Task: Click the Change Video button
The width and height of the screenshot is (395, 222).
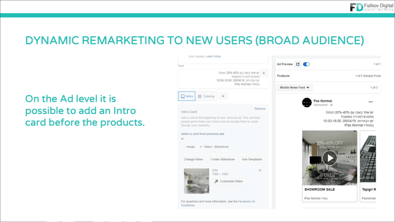Action: (193, 159)
